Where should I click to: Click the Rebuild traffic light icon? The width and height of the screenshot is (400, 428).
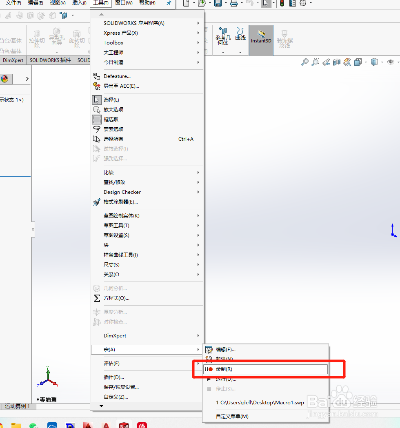tap(282, 3)
